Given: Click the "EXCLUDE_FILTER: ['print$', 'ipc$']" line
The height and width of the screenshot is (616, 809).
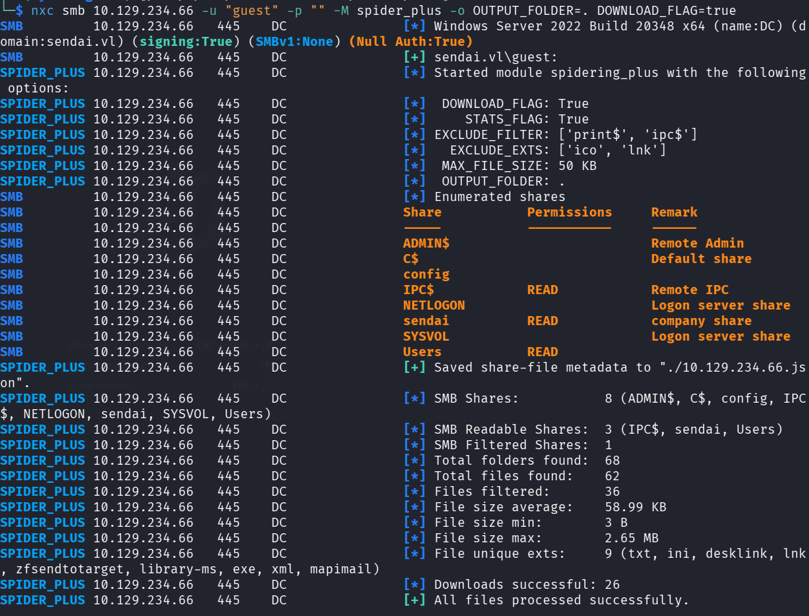Looking at the screenshot, I should [565, 134].
